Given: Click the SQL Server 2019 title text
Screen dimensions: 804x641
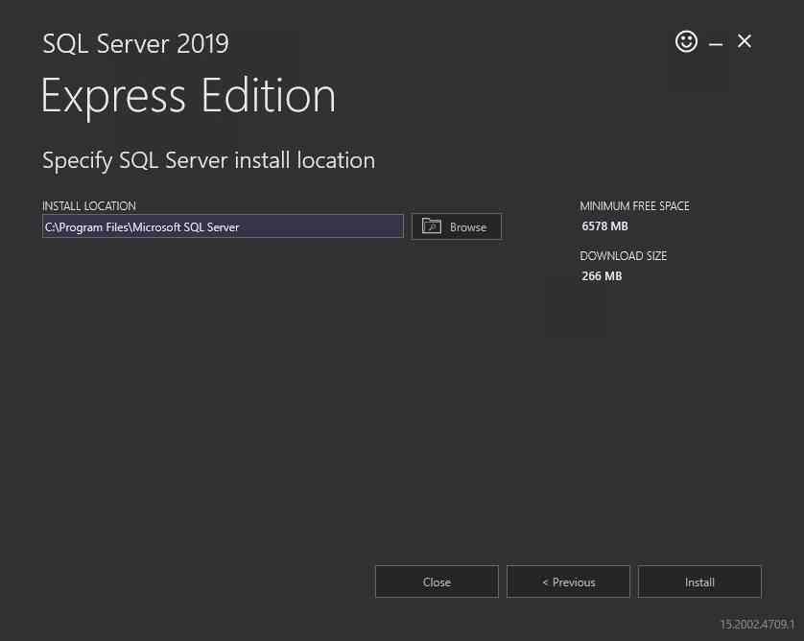Looking at the screenshot, I should (135, 43).
